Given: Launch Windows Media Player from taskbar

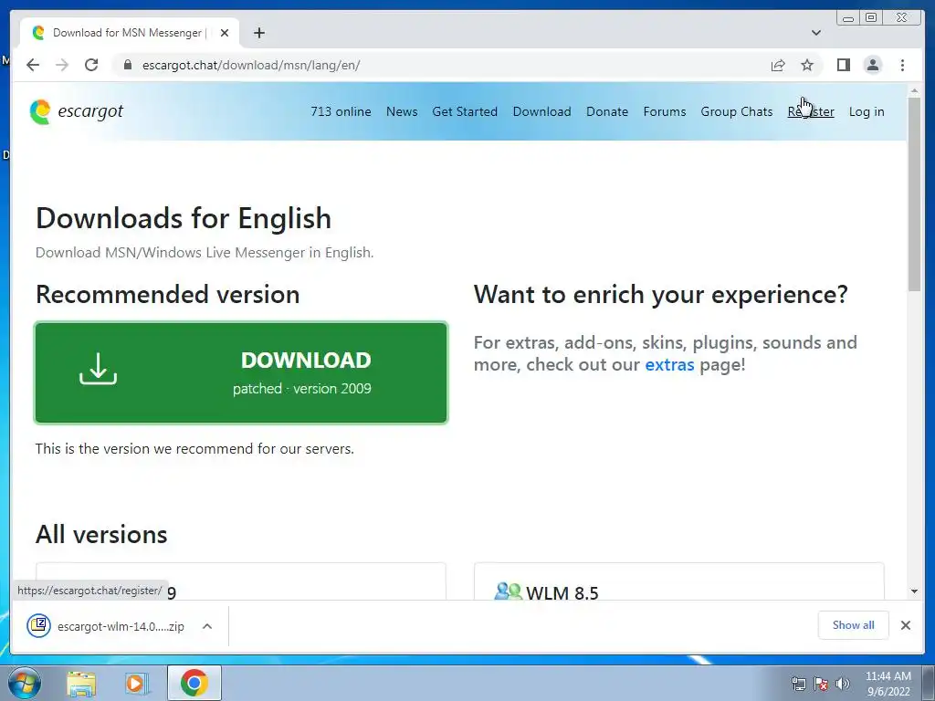Looking at the screenshot, I should click(136, 683).
